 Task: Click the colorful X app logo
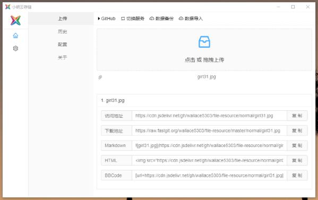click(x=15, y=20)
